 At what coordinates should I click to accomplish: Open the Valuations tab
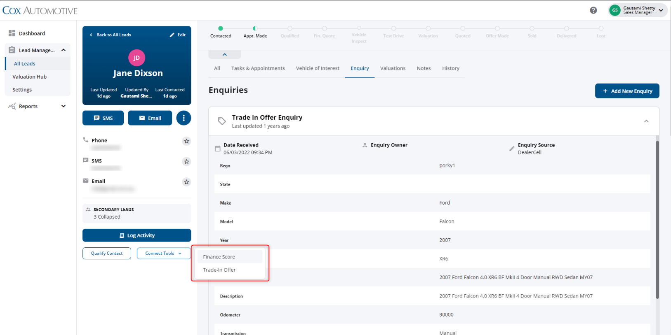[393, 68]
